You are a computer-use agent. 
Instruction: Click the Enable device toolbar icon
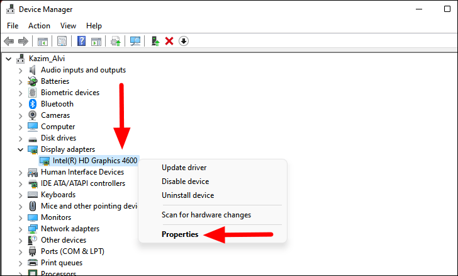click(155, 41)
